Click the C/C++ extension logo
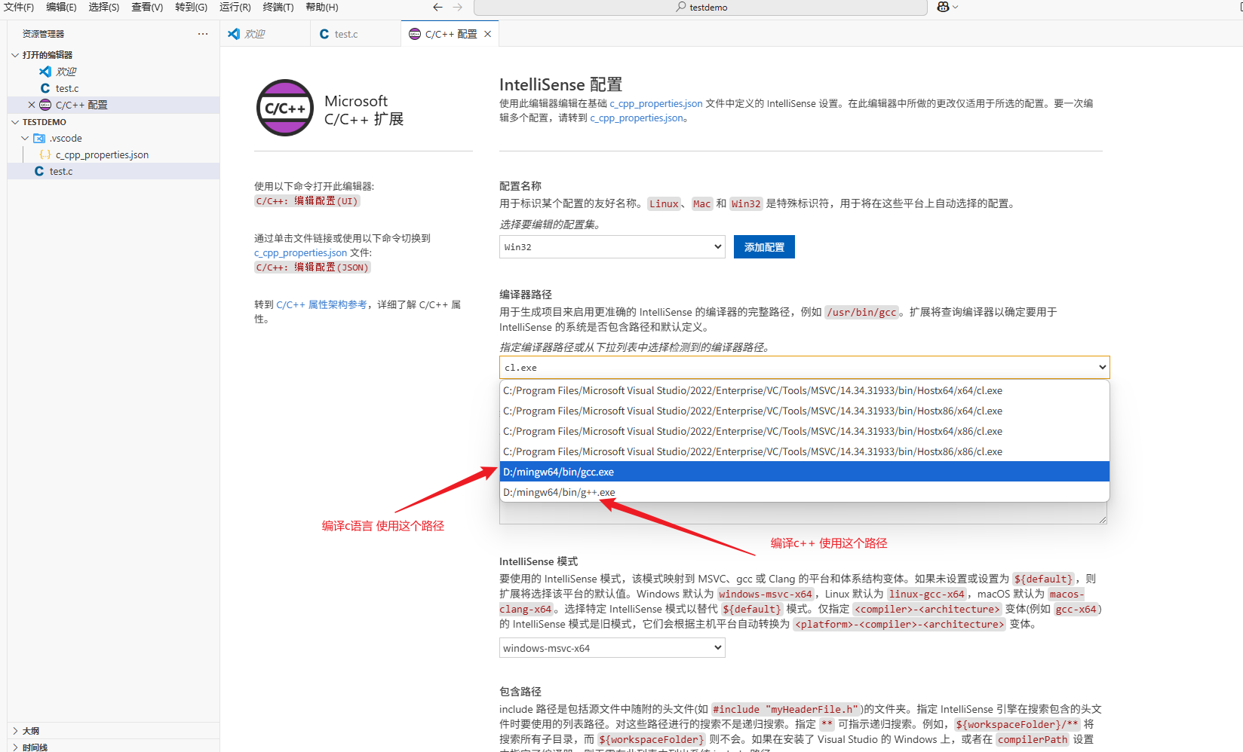Screen dimensions: 1243x752 click(285, 108)
